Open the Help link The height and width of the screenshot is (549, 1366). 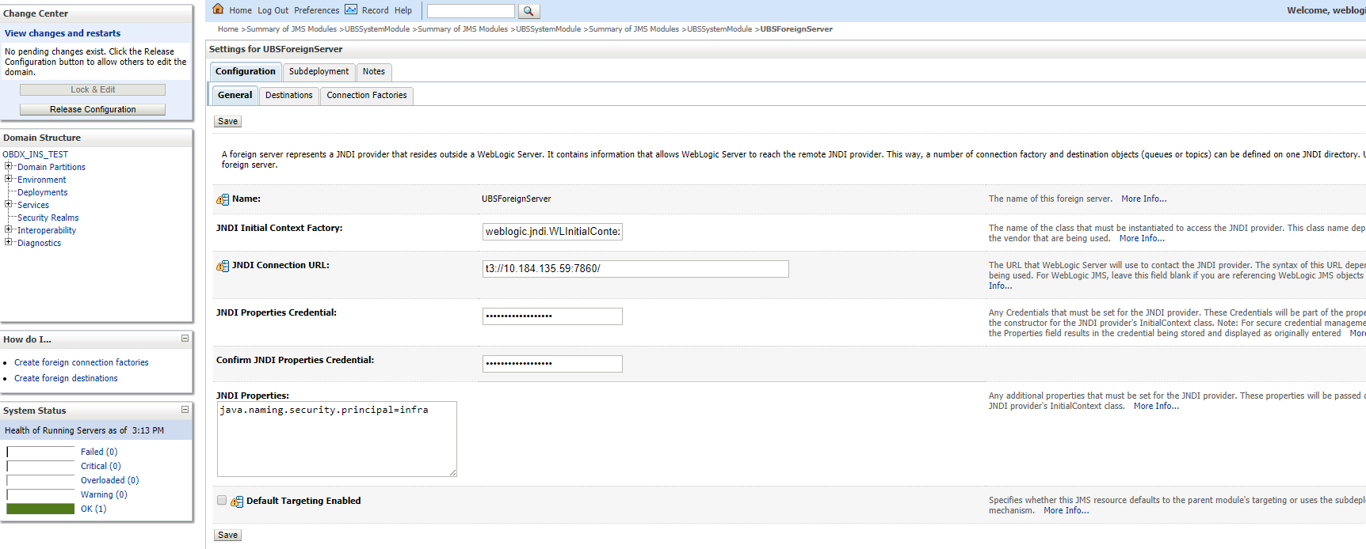point(403,10)
